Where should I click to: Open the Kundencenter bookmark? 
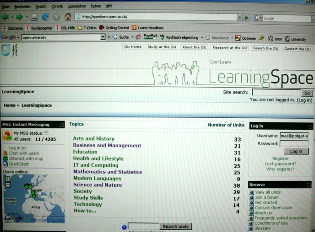click(39, 28)
